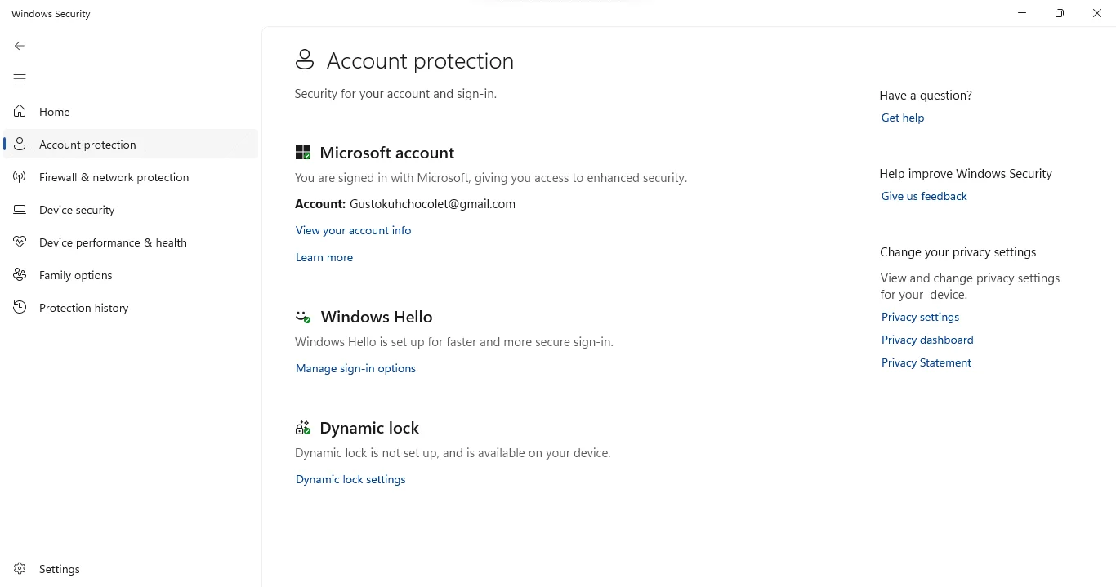This screenshot has width=1116, height=587.
Task: Click the Device performance heart icon
Action: (20, 242)
